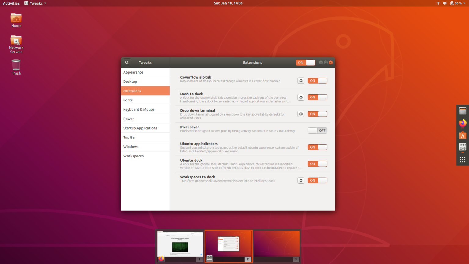Click the Tweaks app icon in top bar
Viewport: 469px width, 264px height.
point(27,3)
